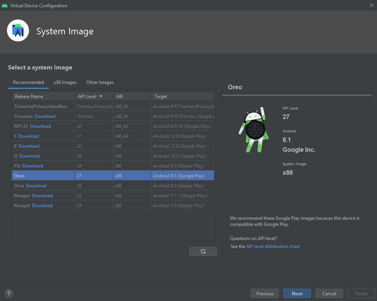377x301 pixels.
Task: Click the refresh system images icon button
Action: click(203, 251)
